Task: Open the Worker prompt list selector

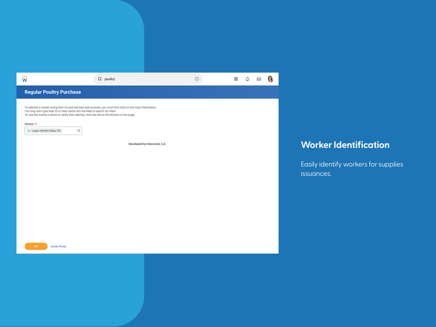Action: [78, 130]
